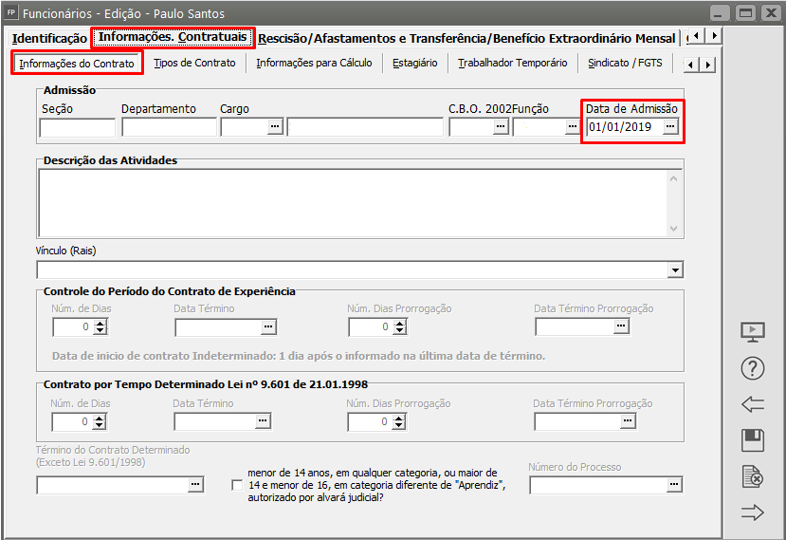Check the 'menor de 14 anos' checkbox

coord(237,485)
